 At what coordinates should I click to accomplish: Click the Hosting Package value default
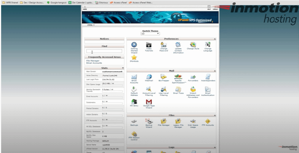click(x=106, y=141)
